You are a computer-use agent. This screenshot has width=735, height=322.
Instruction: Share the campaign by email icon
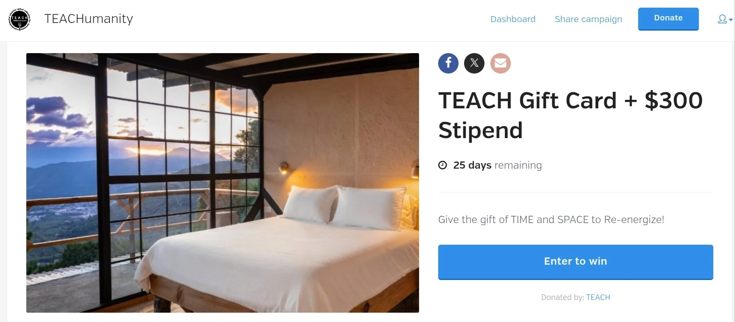pos(501,63)
